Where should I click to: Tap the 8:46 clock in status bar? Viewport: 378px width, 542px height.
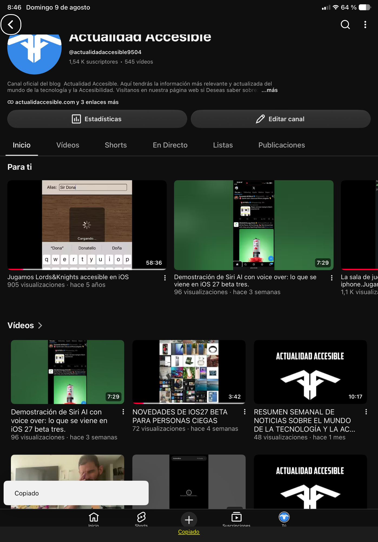pos(14,7)
